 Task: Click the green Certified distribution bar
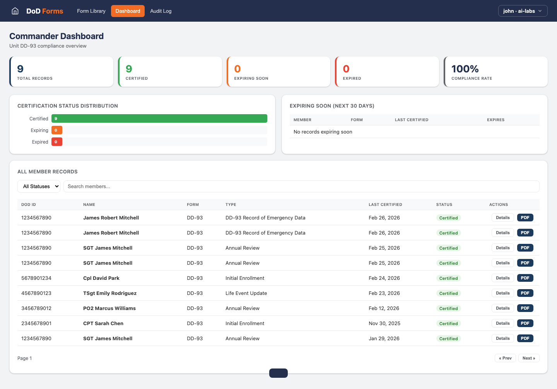159,118
